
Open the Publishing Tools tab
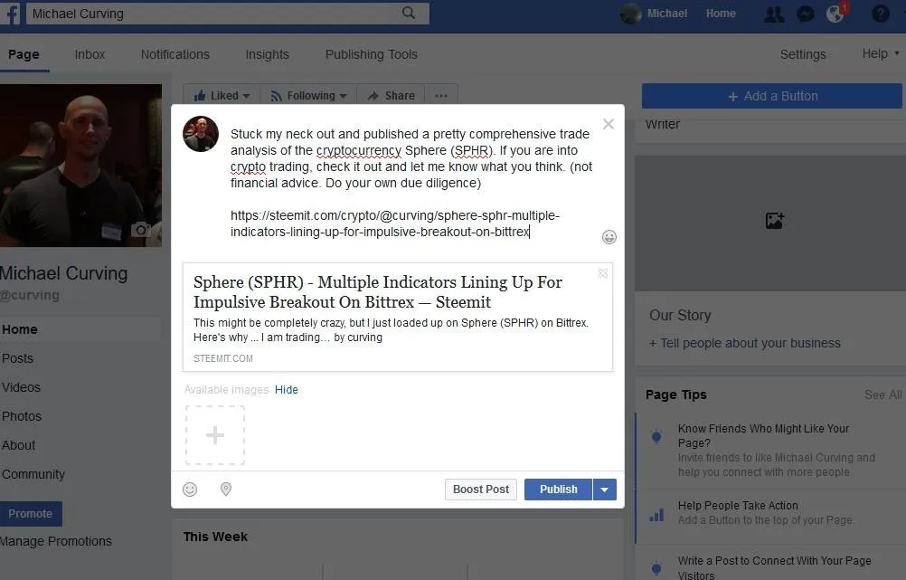371,54
